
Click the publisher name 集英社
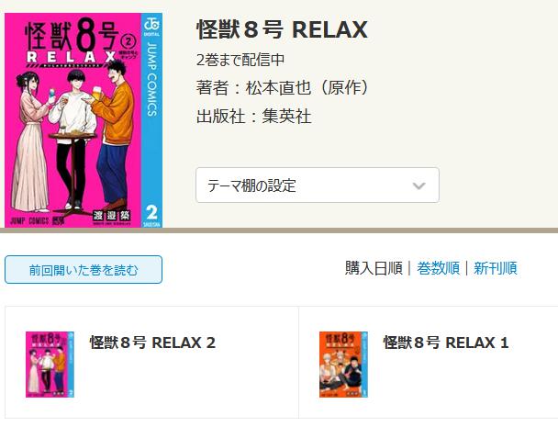287,116
